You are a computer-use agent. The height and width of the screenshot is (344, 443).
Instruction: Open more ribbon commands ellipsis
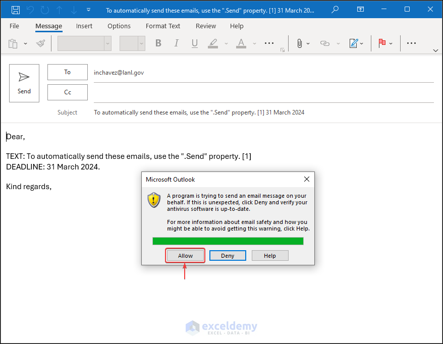(x=411, y=43)
